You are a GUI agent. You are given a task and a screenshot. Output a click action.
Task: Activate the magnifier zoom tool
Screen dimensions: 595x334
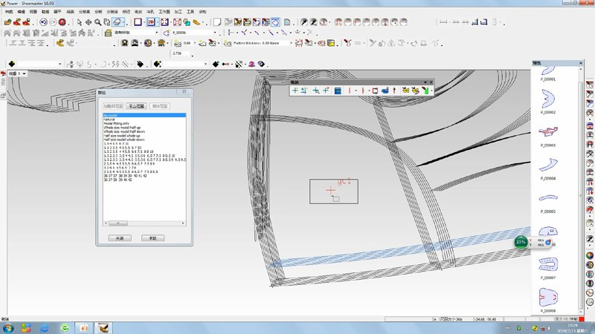point(99,22)
